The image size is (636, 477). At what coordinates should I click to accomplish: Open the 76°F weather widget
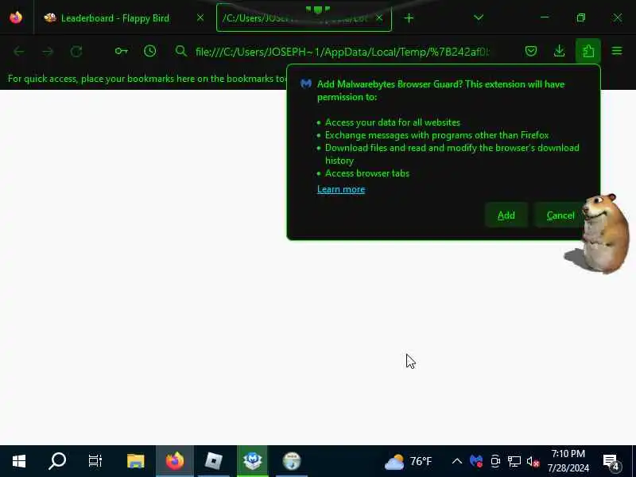point(408,462)
